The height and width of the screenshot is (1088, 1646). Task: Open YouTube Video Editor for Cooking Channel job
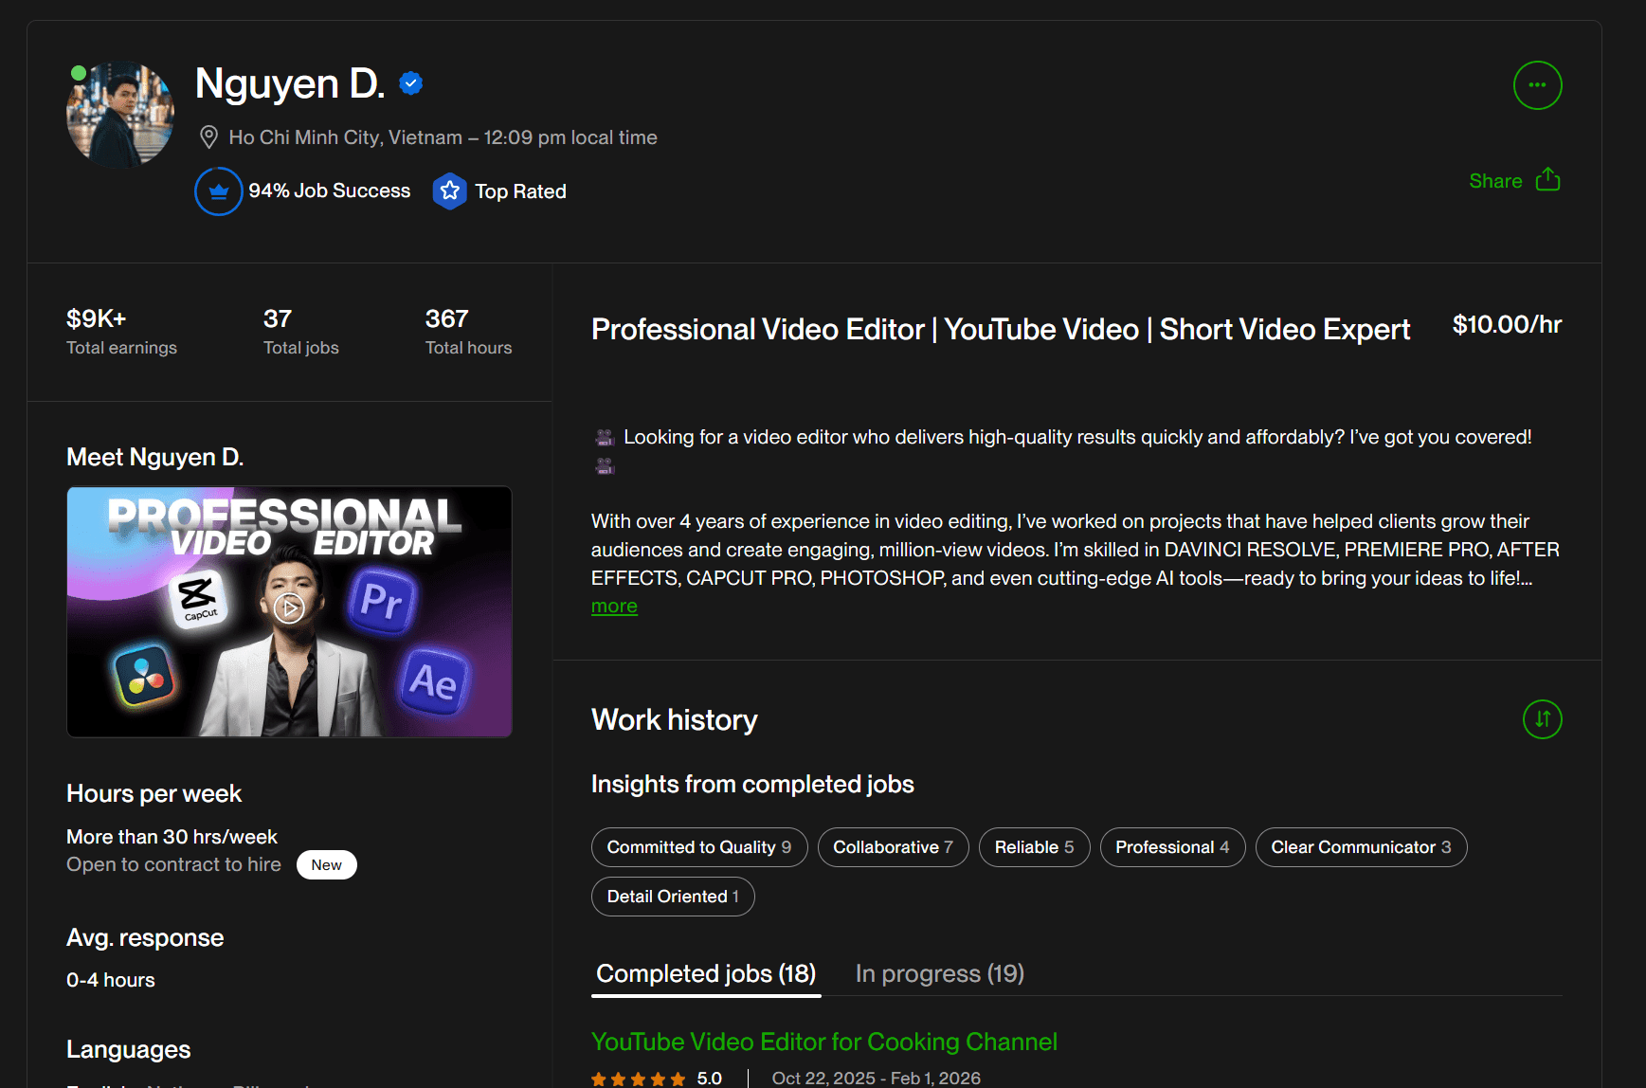pyautogui.click(x=823, y=1042)
